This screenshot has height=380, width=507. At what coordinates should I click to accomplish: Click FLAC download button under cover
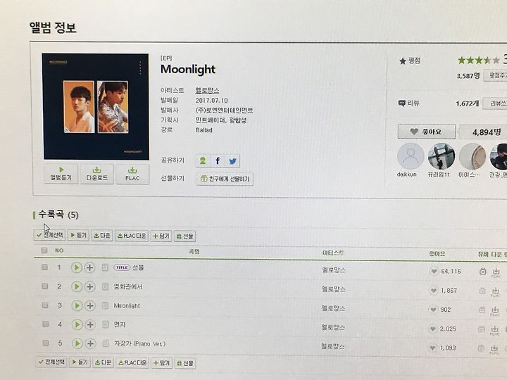132,175
